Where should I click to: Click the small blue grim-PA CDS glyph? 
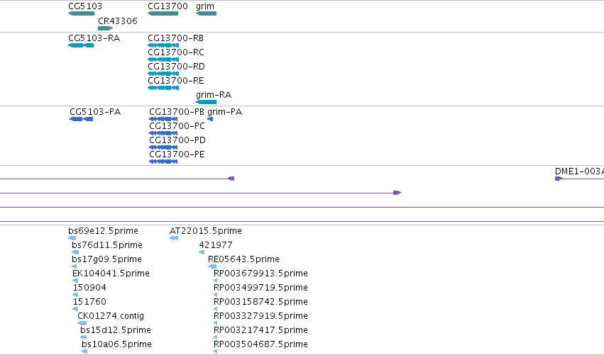(x=210, y=119)
